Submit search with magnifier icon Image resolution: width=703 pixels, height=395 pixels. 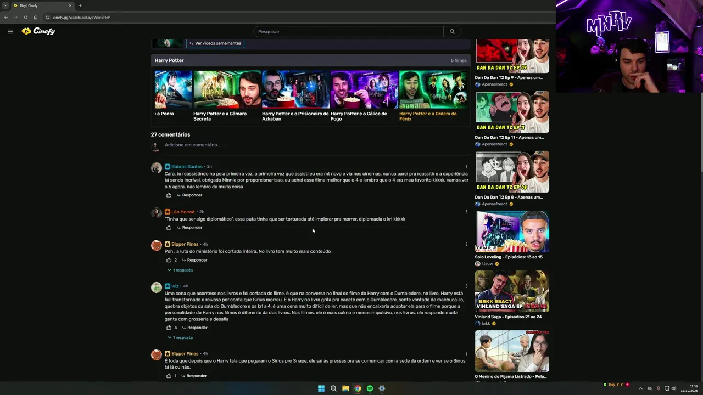[452, 32]
